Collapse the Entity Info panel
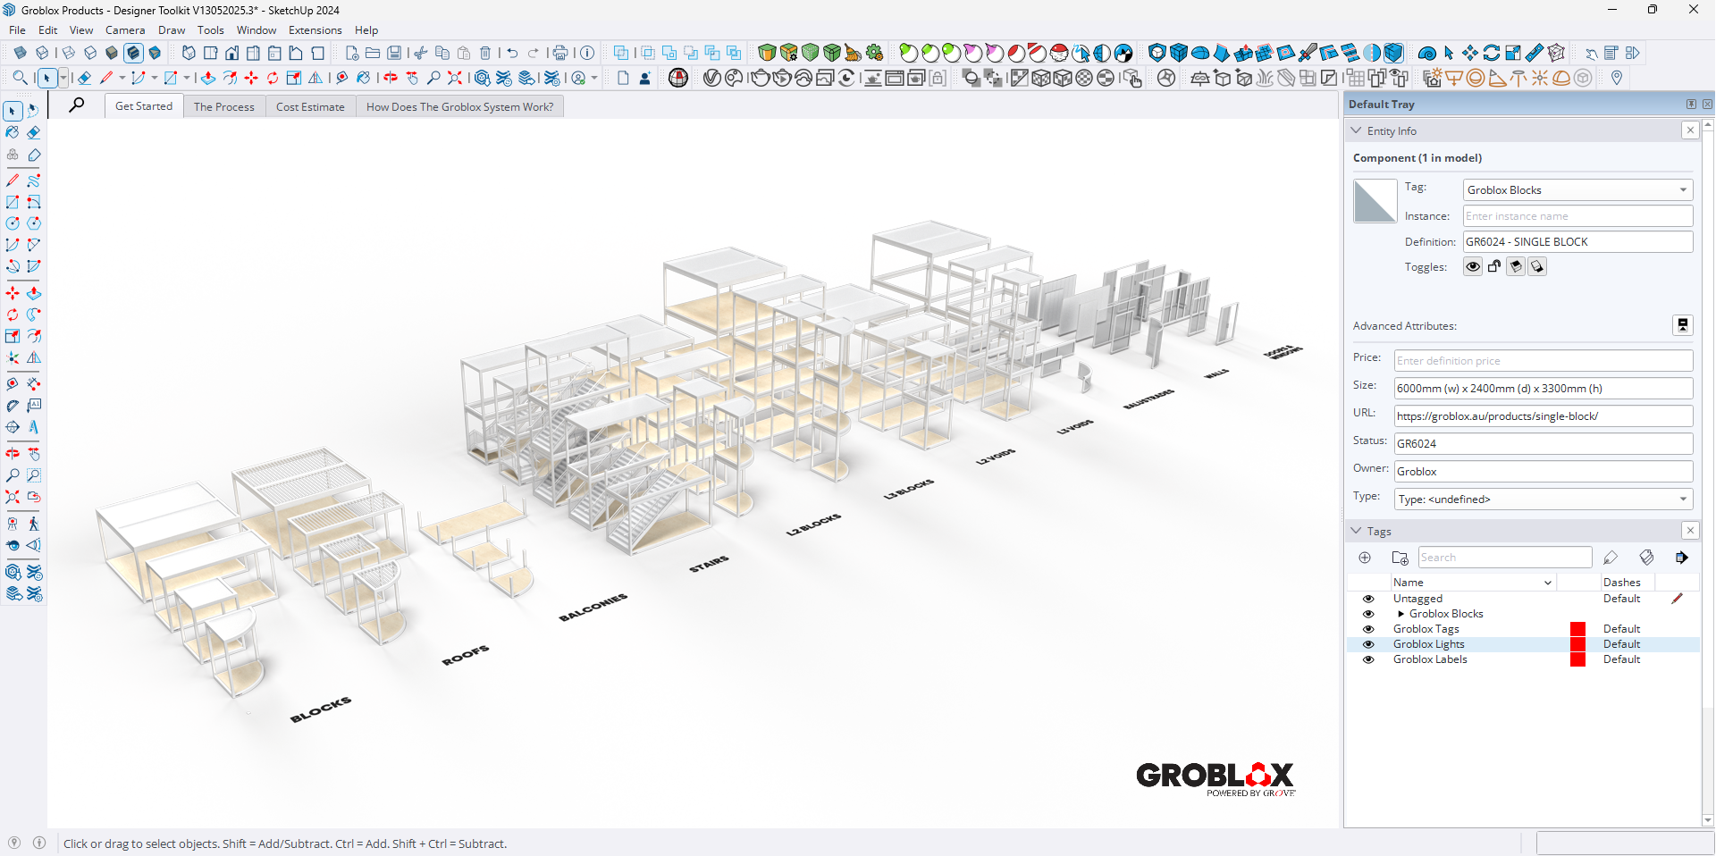 (1357, 130)
